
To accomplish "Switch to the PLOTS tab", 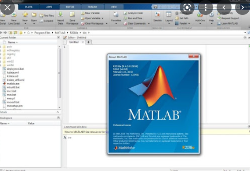I will point(29,7).
